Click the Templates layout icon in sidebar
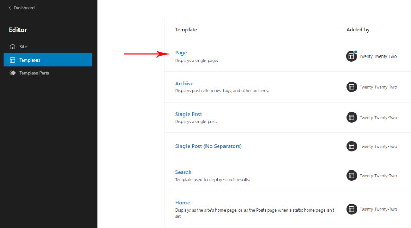The image size is (411, 228). [12, 60]
